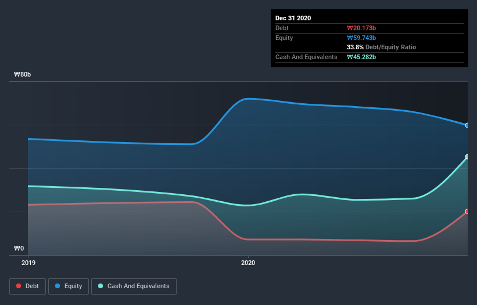Screen dimensions: 477x305
Task: Click the Equity label in tooltip
Action: click(284, 38)
